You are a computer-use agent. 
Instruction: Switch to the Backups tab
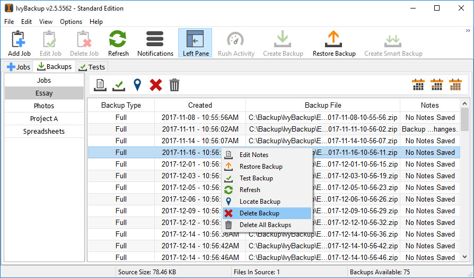point(54,66)
